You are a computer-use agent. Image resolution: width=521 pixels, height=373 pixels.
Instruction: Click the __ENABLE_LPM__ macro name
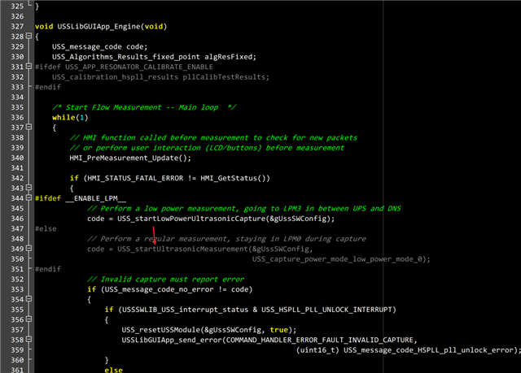(96, 198)
